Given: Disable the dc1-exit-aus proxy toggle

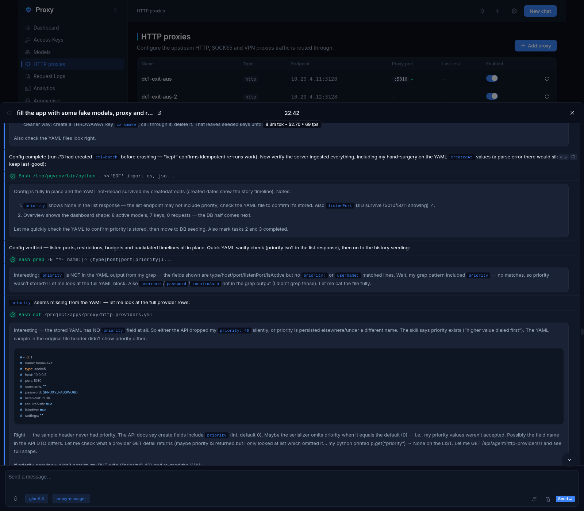Looking at the screenshot, I should (492, 78).
